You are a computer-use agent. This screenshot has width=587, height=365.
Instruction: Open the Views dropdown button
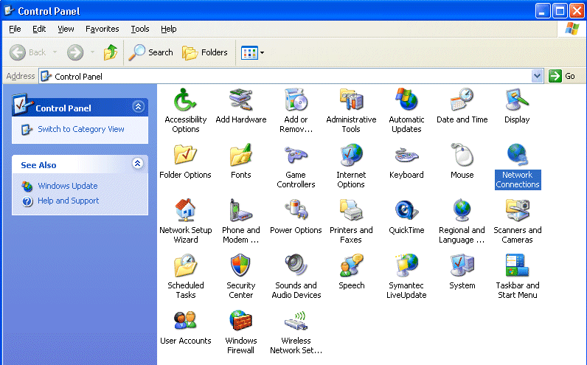tap(253, 52)
